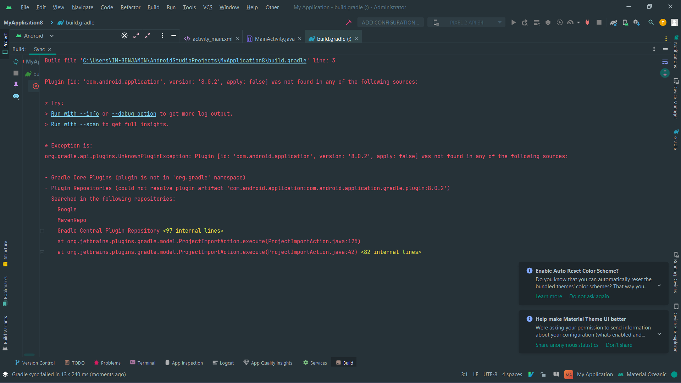Open Version Control tool window
The image size is (681, 383).
(35, 363)
